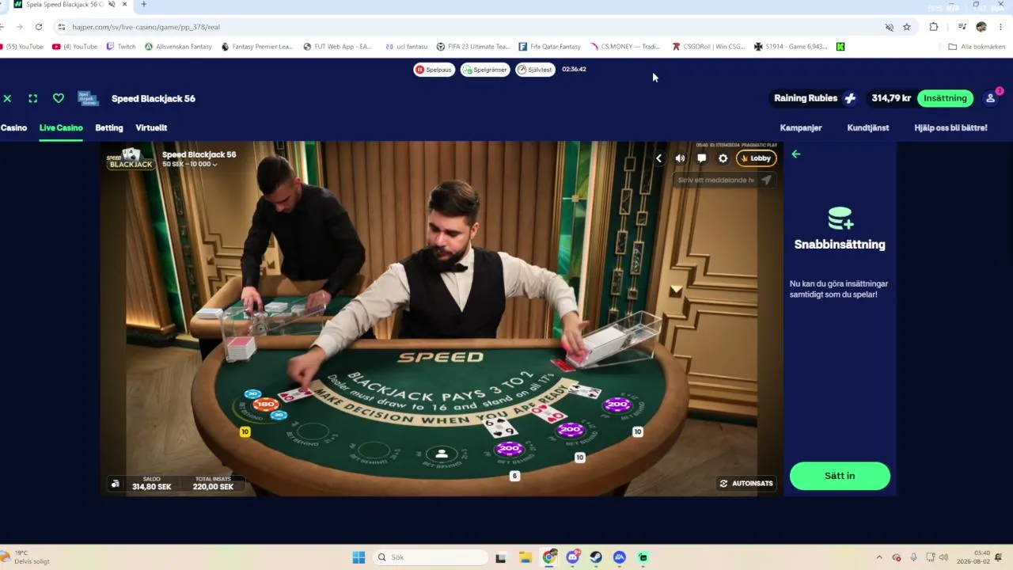
Task: Add Speed Blackjack 56 to favorites
Action: pos(59,98)
